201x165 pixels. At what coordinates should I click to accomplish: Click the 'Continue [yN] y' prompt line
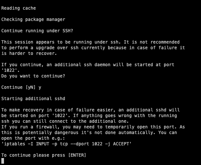pyautogui.click(x=21, y=87)
